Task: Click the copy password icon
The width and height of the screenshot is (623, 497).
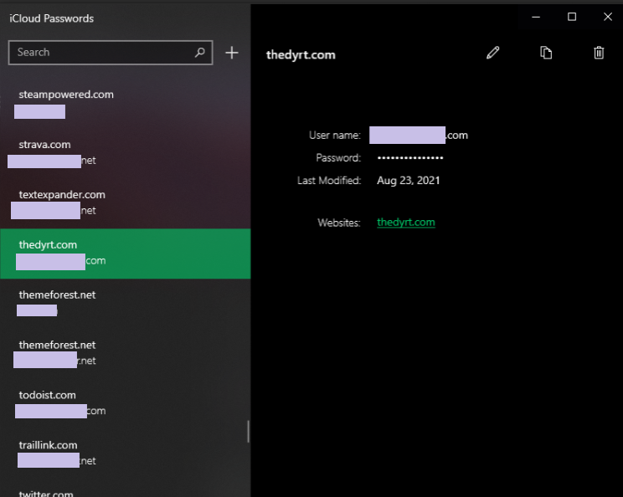Action: 546,53
